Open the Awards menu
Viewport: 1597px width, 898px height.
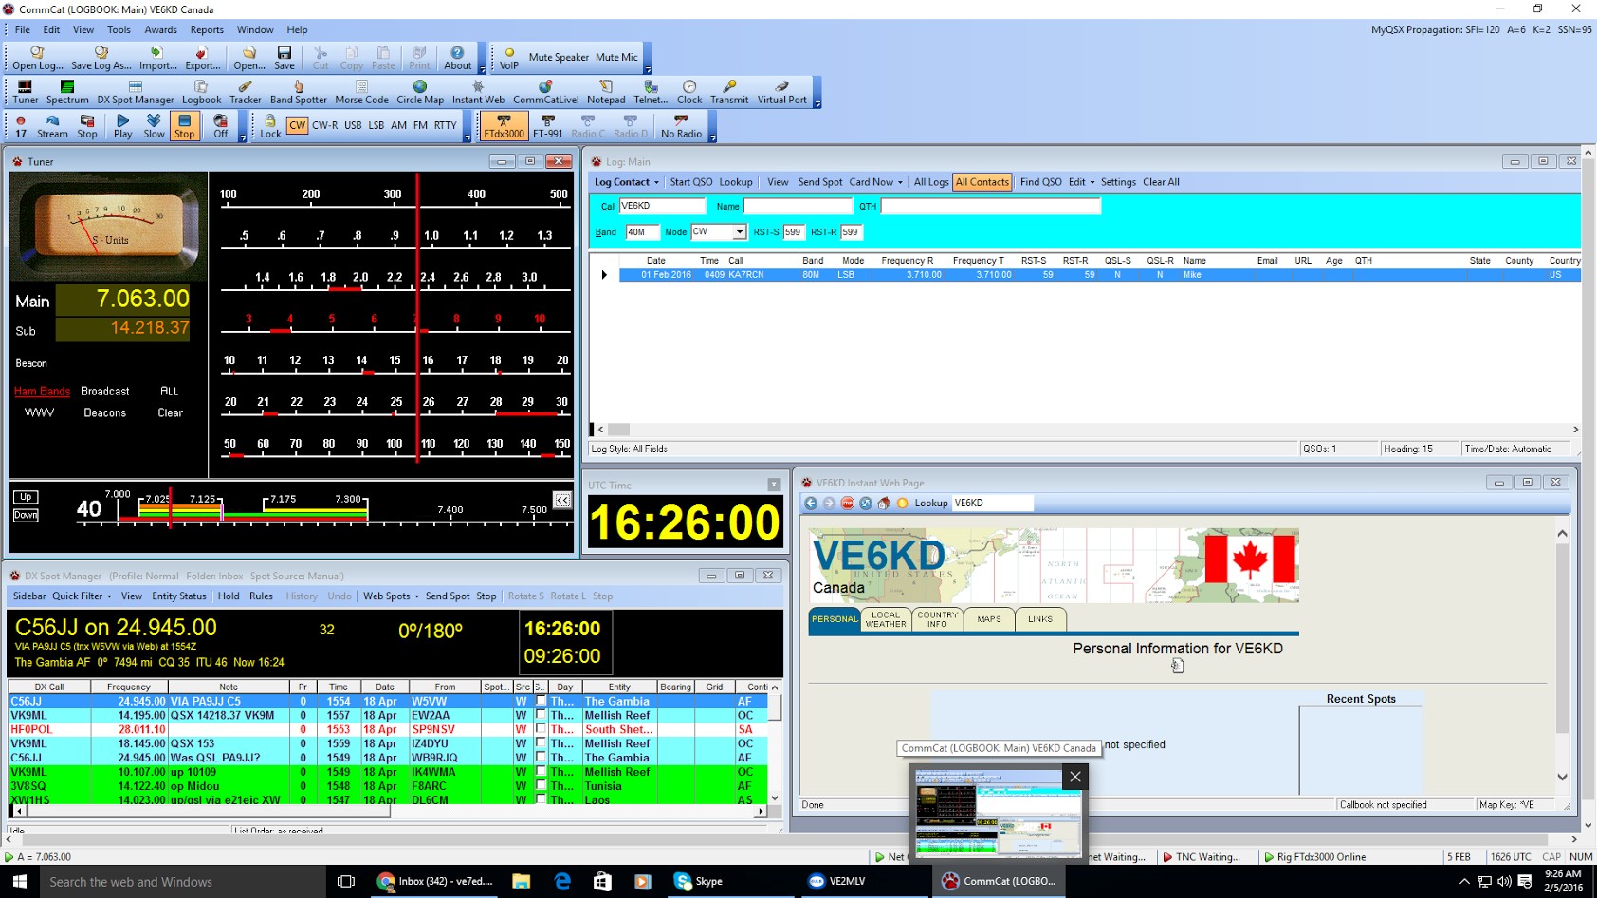pyautogui.click(x=160, y=29)
